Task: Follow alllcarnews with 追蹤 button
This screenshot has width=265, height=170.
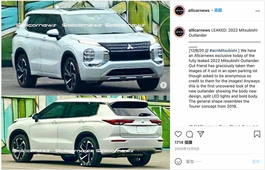Action: click(218, 10)
